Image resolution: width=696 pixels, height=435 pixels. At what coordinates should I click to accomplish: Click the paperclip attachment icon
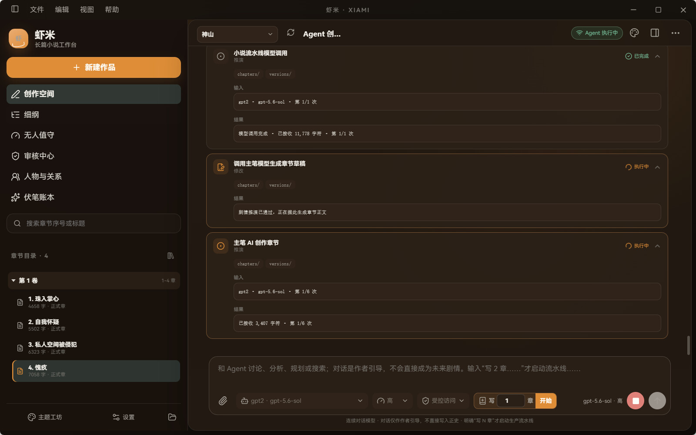[x=223, y=401]
